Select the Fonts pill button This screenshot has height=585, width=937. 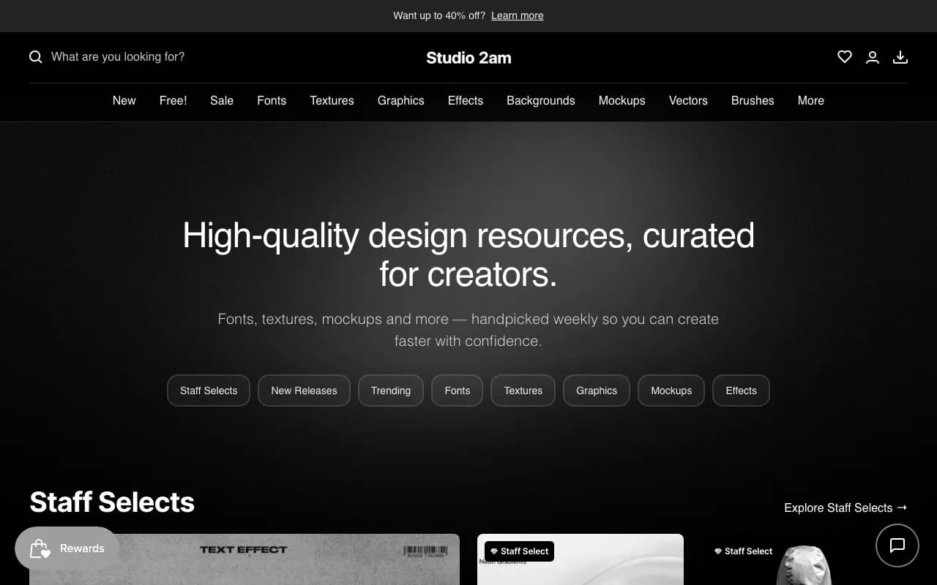pos(458,390)
